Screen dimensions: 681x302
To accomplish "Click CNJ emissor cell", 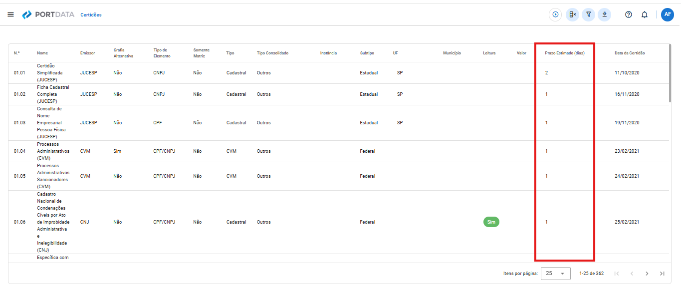I will click(85, 222).
